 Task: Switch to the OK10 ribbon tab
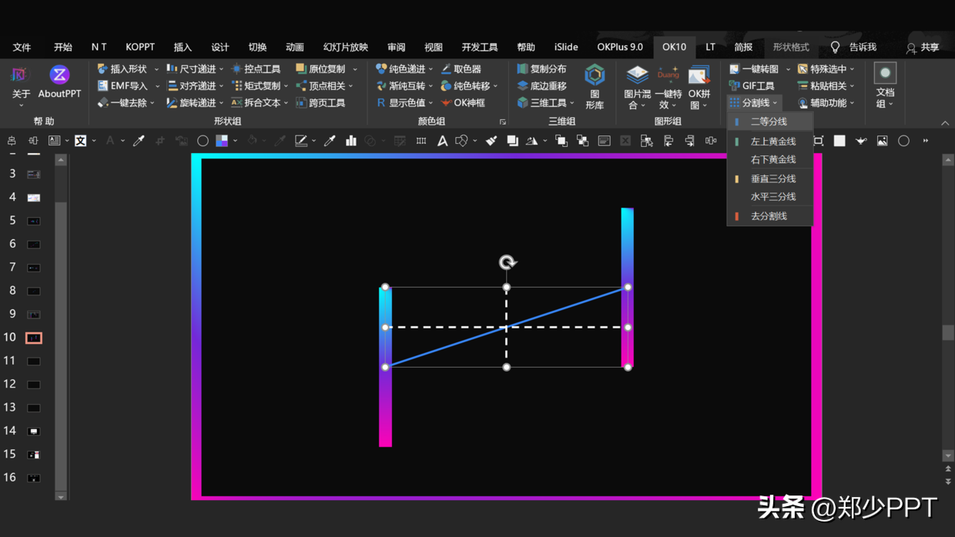click(x=674, y=47)
